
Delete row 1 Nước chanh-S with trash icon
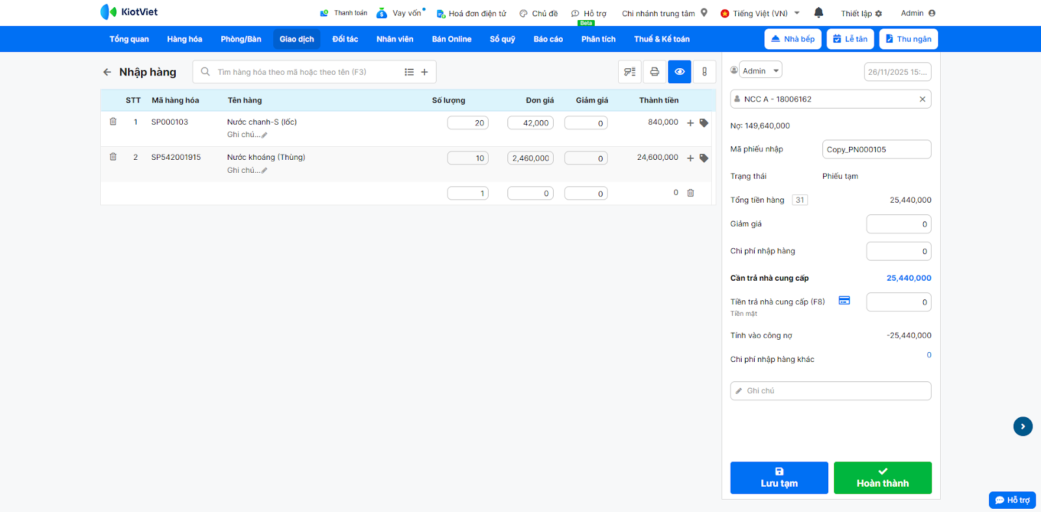(x=113, y=122)
